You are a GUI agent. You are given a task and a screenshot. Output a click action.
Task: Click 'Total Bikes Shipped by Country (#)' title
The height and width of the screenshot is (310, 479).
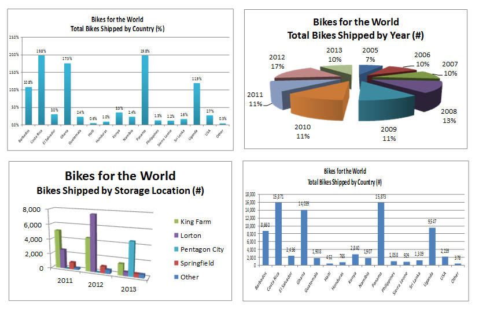point(345,182)
